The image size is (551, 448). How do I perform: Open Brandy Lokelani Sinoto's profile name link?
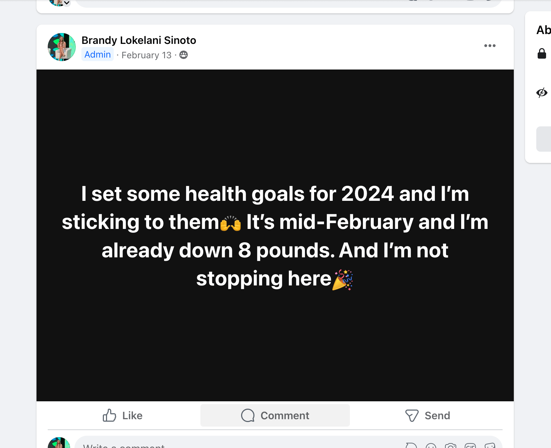(x=139, y=40)
